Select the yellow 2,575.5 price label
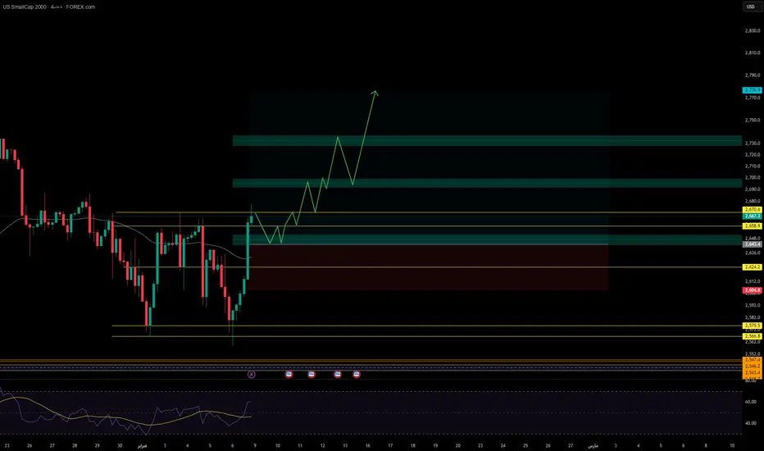Image resolution: width=764 pixels, height=451 pixels. 753,326
